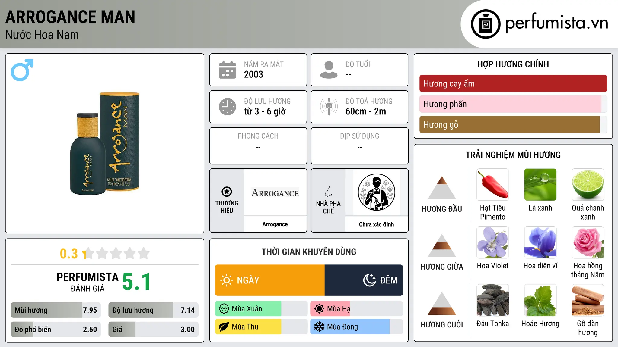The height and width of the screenshot is (347, 618).
Task: Click the Hương gỗ accord bar
Action: pyautogui.click(x=513, y=124)
